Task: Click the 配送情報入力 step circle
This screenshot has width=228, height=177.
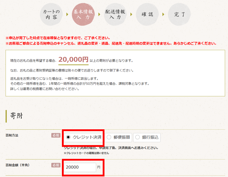Action: click(x=115, y=14)
